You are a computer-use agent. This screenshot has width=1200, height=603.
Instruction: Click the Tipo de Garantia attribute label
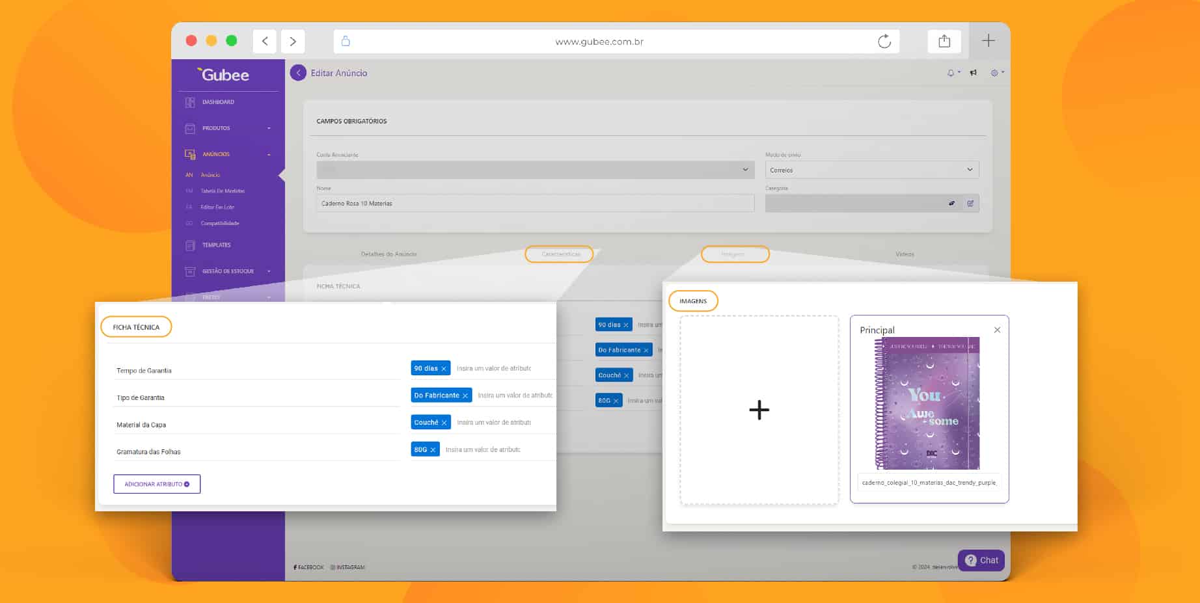click(141, 398)
